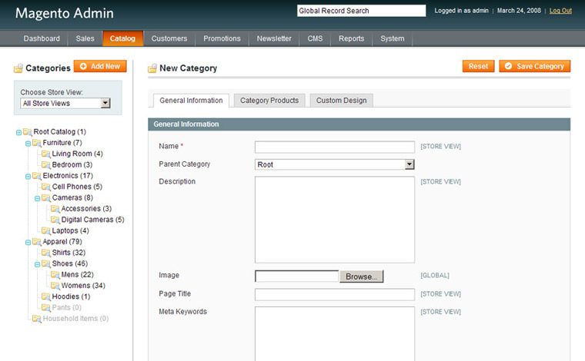Collapse the Root Catalog tree node
Viewport: 585px width, 361px height.
tap(18, 132)
